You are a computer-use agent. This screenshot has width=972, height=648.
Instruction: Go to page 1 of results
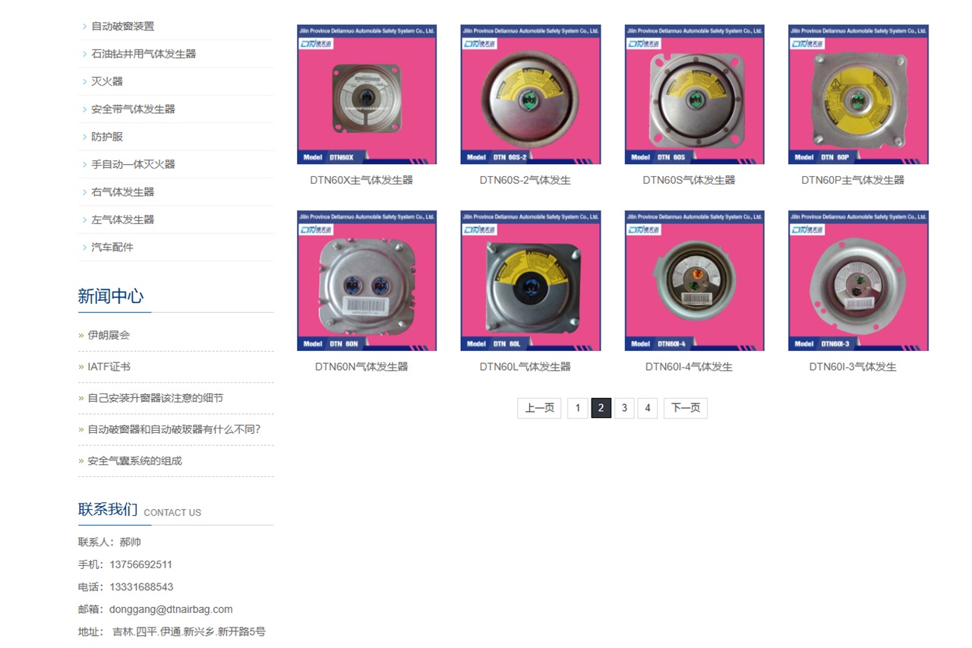(x=577, y=408)
